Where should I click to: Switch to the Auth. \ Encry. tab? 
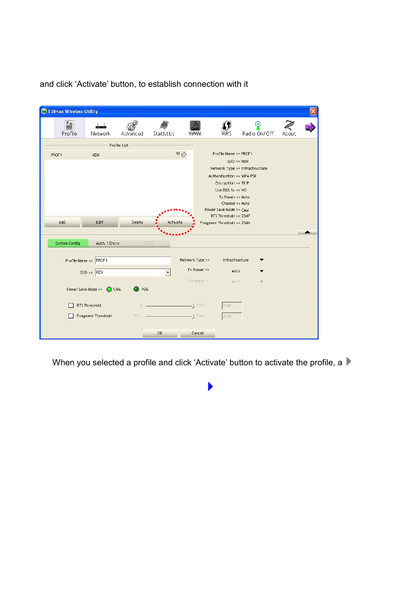[x=108, y=243]
